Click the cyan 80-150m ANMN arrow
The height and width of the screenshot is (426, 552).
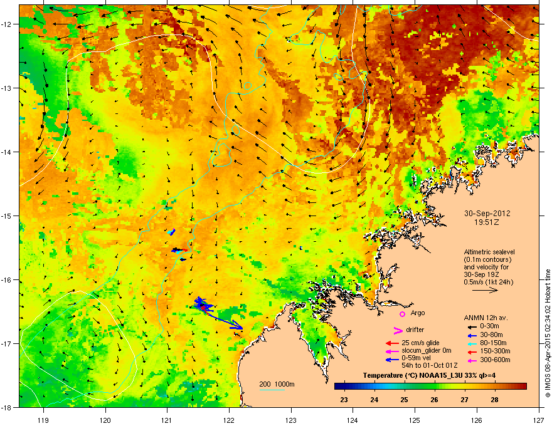[471, 343]
